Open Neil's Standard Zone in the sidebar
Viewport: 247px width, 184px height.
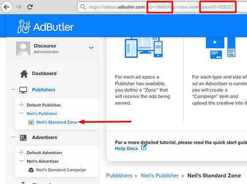point(57,122)
